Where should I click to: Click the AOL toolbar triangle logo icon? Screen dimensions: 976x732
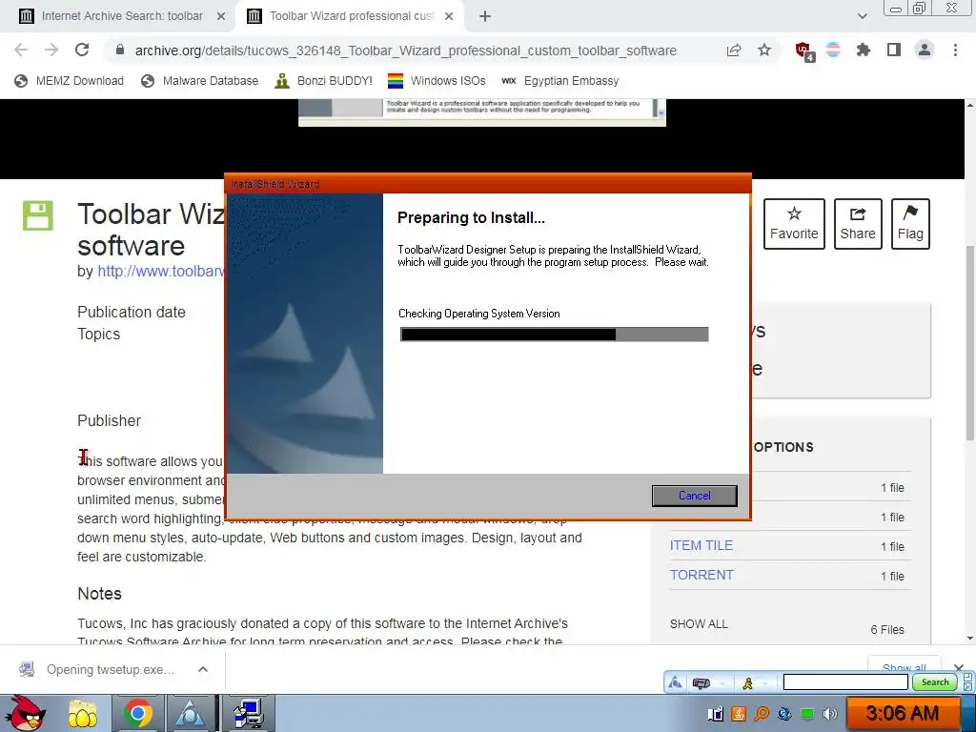coord(675,682)
